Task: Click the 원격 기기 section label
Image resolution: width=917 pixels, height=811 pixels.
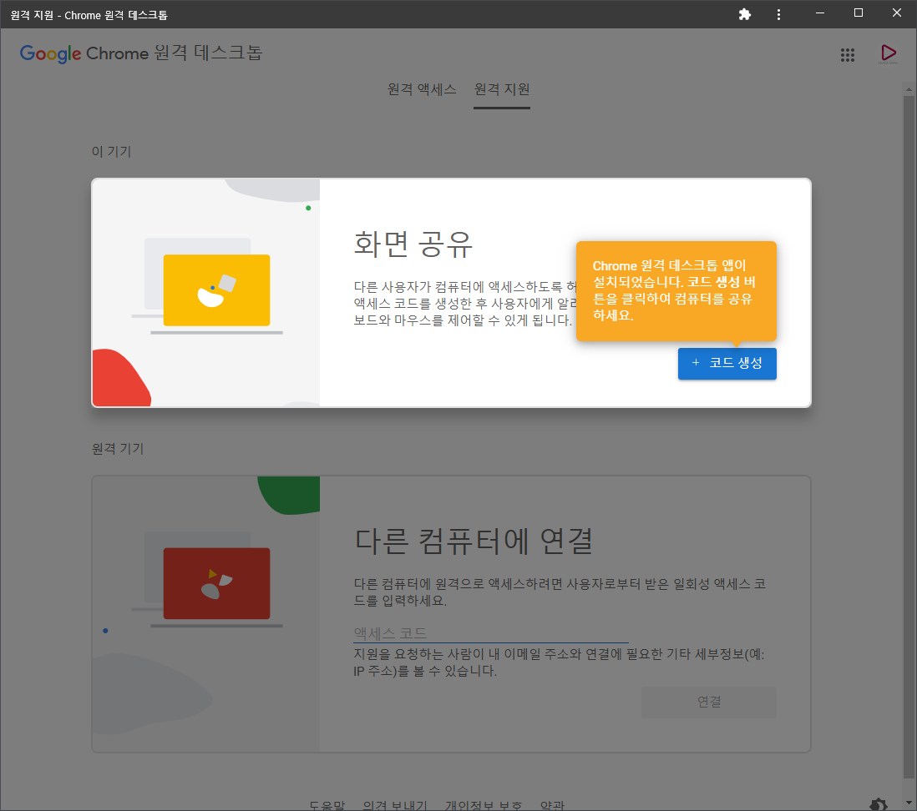Action: (x=118, y=449)
